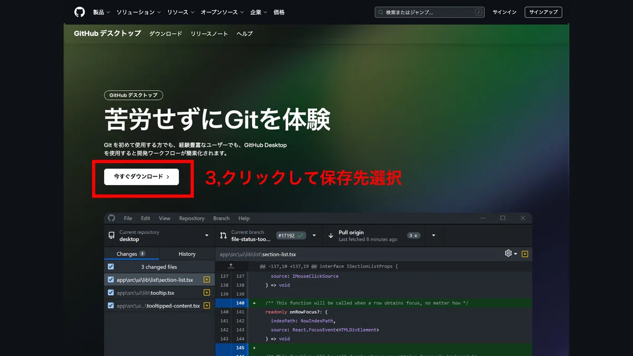
Task: Focus the 検索またはジャンプ search field
Action: tap(430, 12)
